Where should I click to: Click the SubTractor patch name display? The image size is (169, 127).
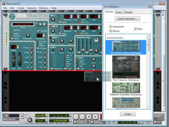(x=23, y=24)
